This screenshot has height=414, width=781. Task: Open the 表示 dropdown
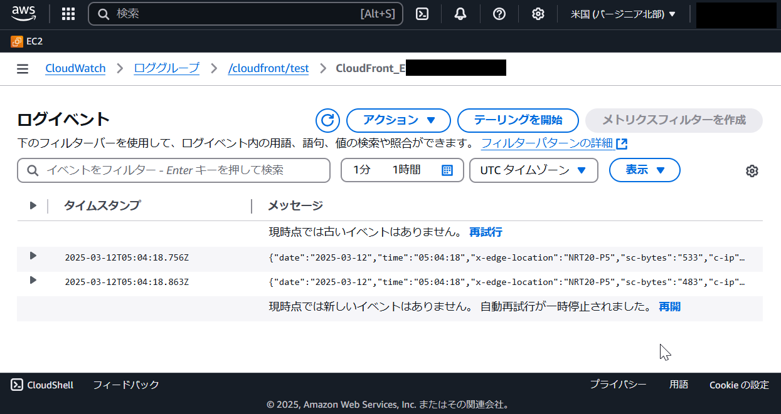tap(645, 170)
